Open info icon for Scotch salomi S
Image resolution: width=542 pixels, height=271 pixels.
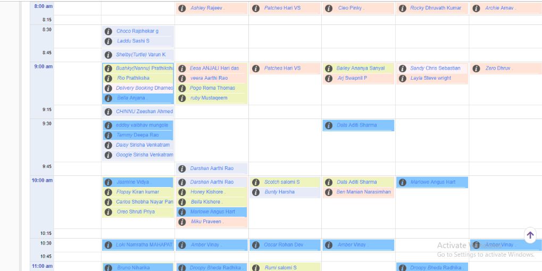[255, 182]
